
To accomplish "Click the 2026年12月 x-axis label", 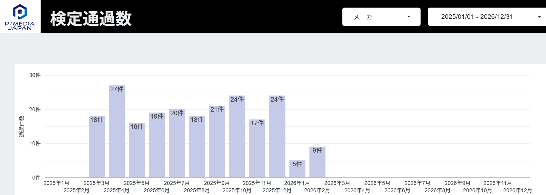I will 518,190.
